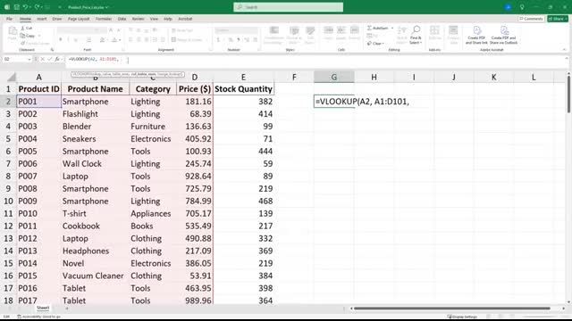Open the Number group dialog launcher
Screen dimensions: 572x321
259,50
